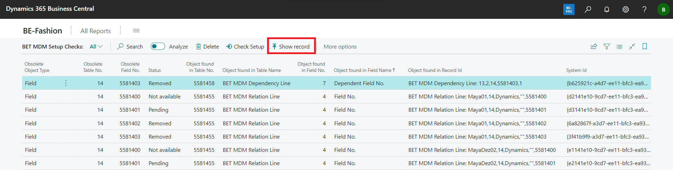Screen dimensions: 673x170
Task: Click the System Id column header
Action: pos(576,70)
